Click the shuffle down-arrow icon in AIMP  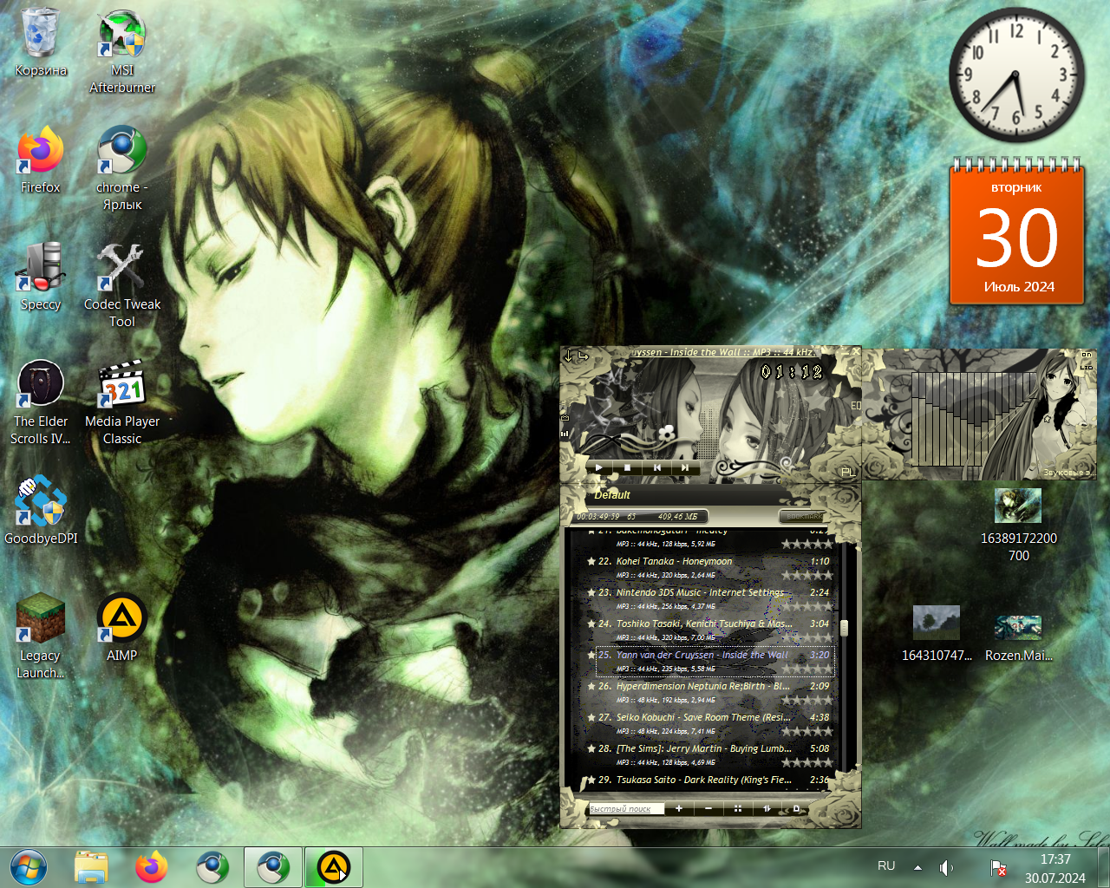569,356
